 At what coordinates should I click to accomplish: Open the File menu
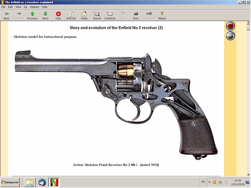(3, 7)
